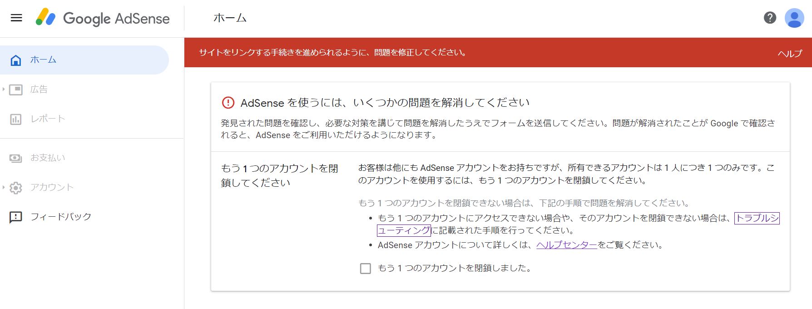Expand the 広告 sidebar section arrow
This screenshot has height=309, width=812.
coord(4,90)
